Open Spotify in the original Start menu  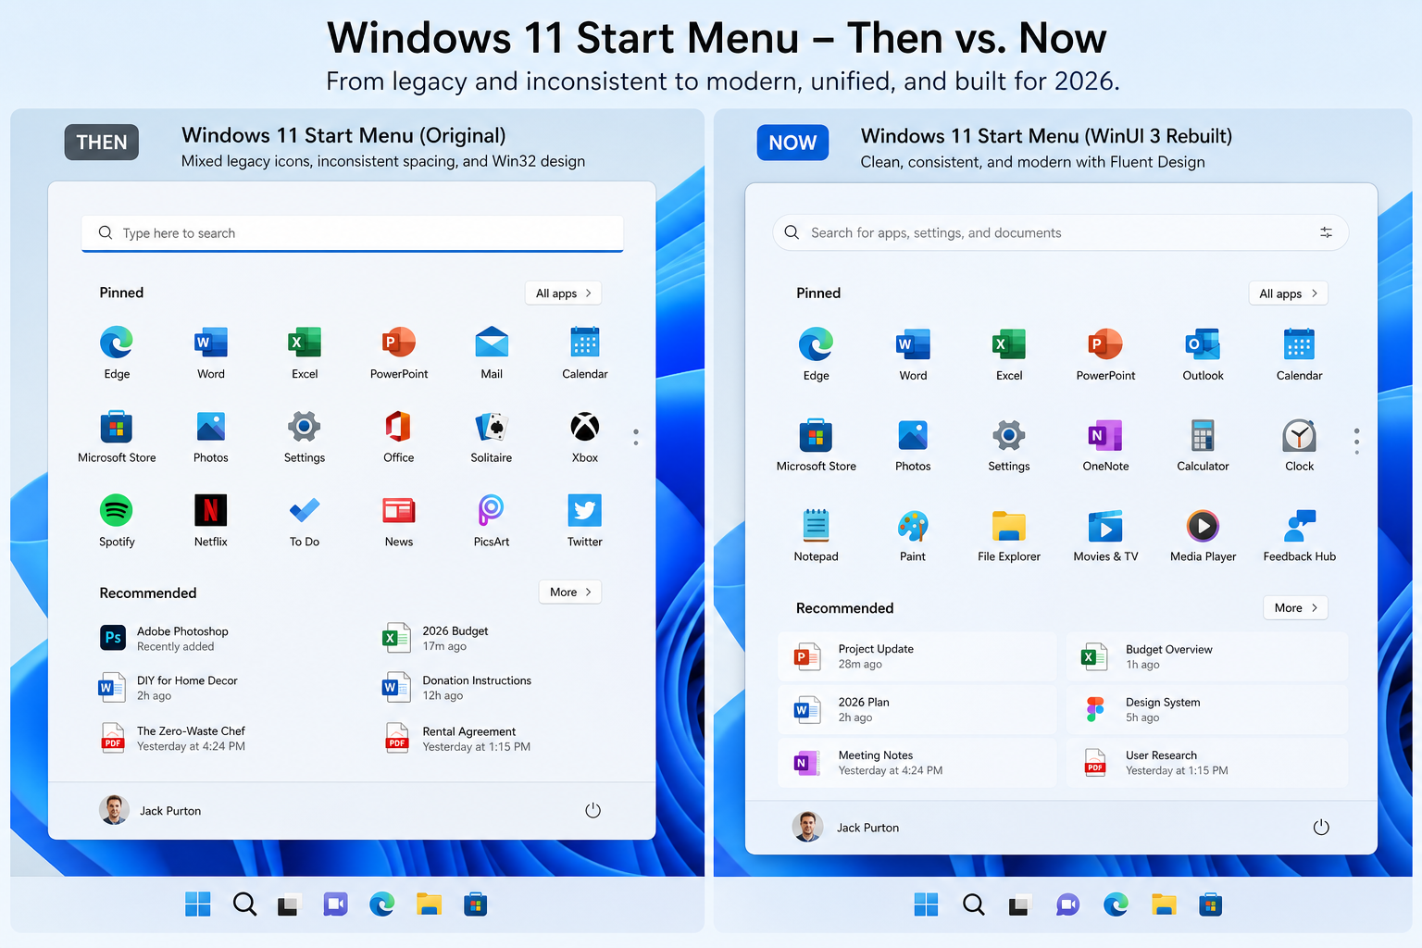point(117,520)
